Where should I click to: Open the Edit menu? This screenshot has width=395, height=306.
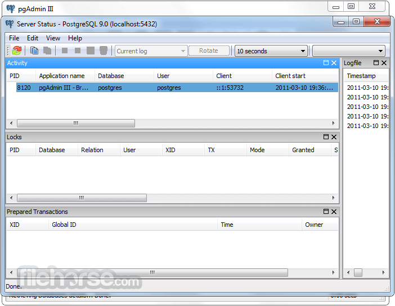pos(33,38)
